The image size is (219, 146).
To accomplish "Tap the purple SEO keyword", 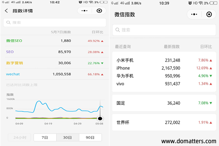I will pyautogui.click(x=10, y=52).
